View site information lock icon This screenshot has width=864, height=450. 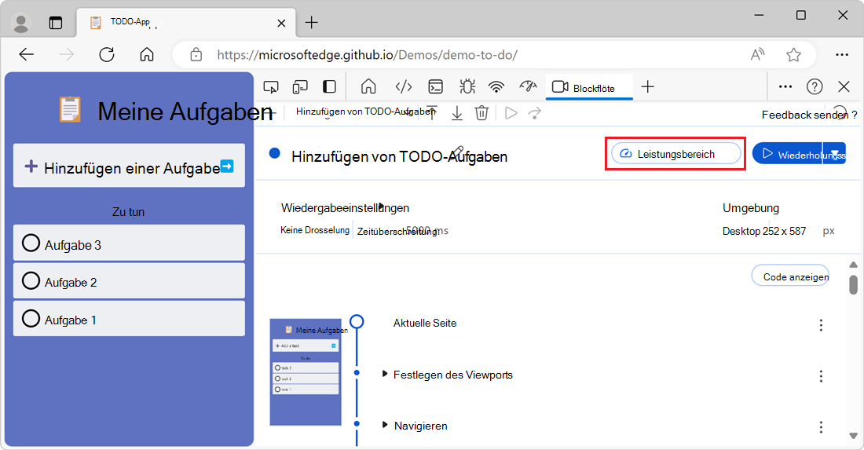click(x=196, y=54)
